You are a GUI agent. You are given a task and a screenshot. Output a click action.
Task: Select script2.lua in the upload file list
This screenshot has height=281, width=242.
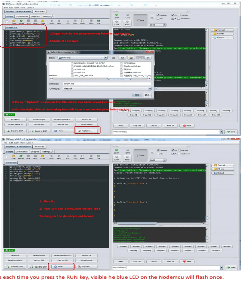[x=78, y=73]
